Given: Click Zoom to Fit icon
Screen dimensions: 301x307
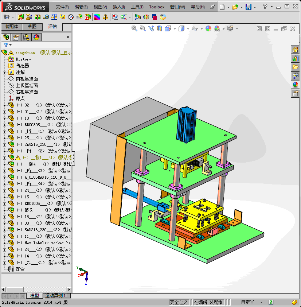Looking at the screenshot, I should point(134,28).
